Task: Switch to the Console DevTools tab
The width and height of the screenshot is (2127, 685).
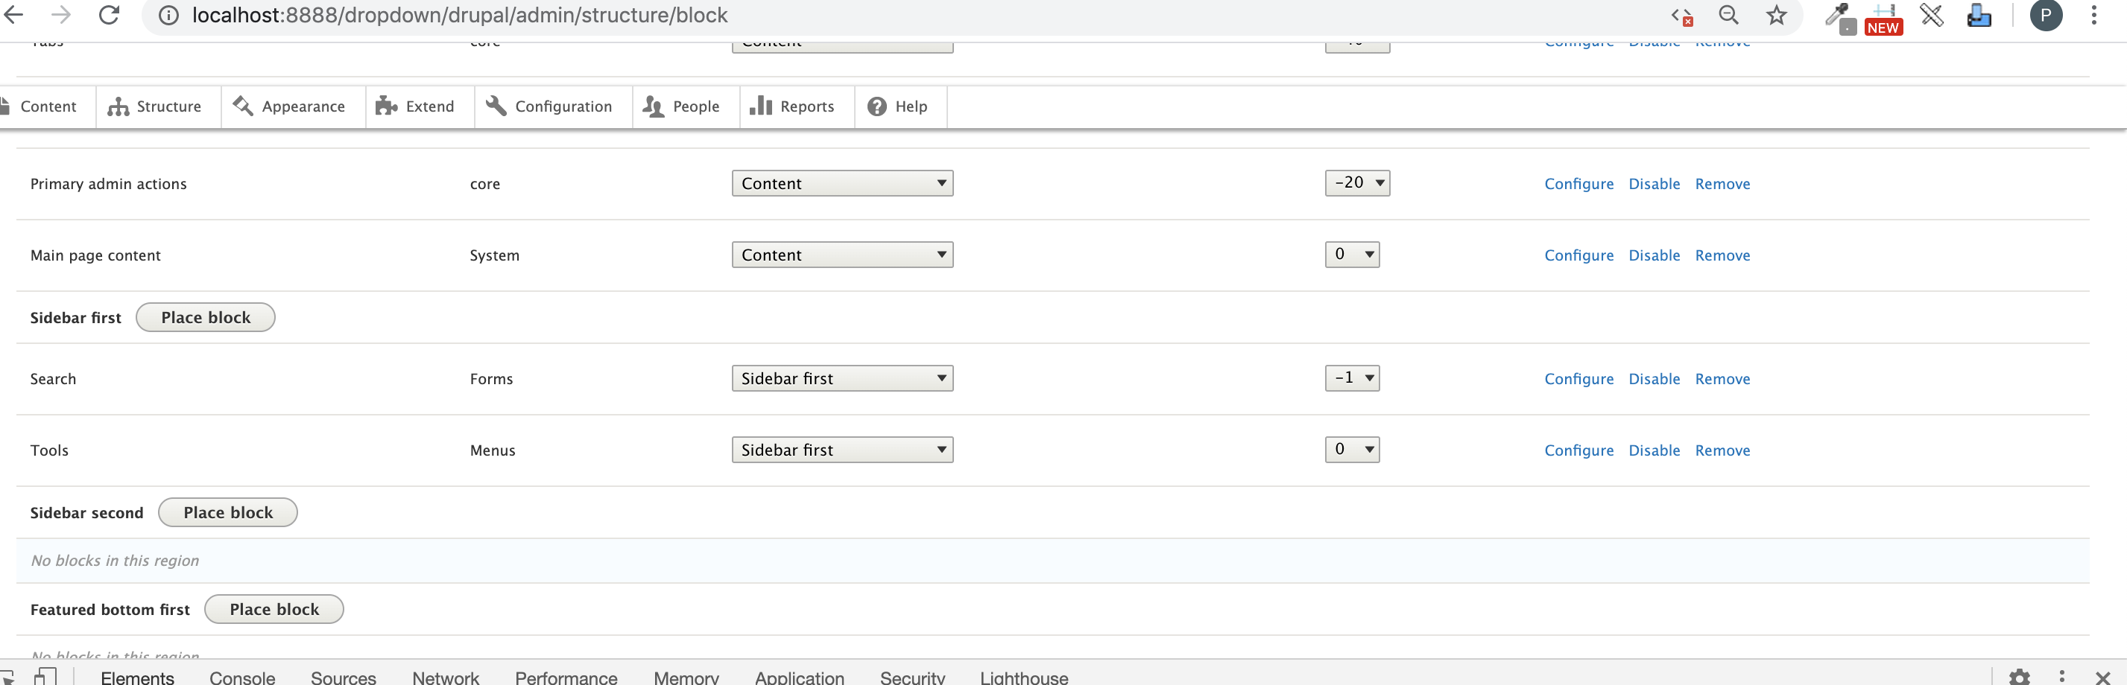Action: point(241,677)
